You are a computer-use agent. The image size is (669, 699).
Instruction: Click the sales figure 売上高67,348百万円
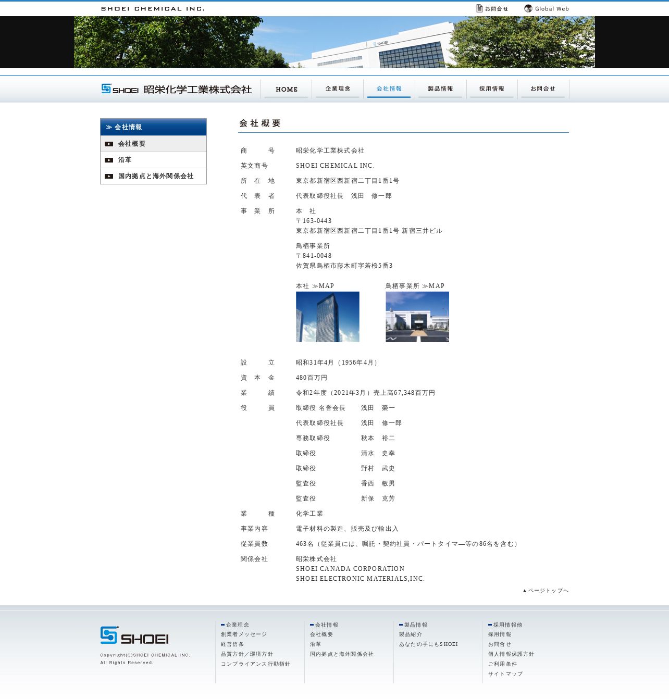(x=404, y=393)
